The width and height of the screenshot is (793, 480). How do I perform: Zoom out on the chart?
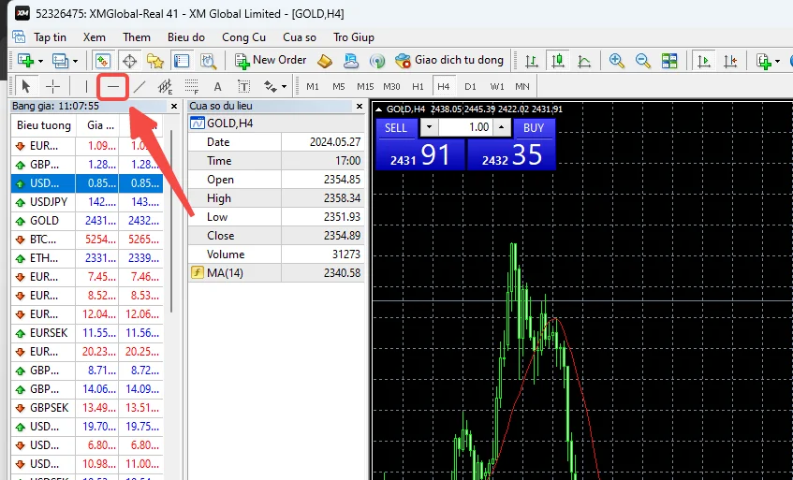643,61
